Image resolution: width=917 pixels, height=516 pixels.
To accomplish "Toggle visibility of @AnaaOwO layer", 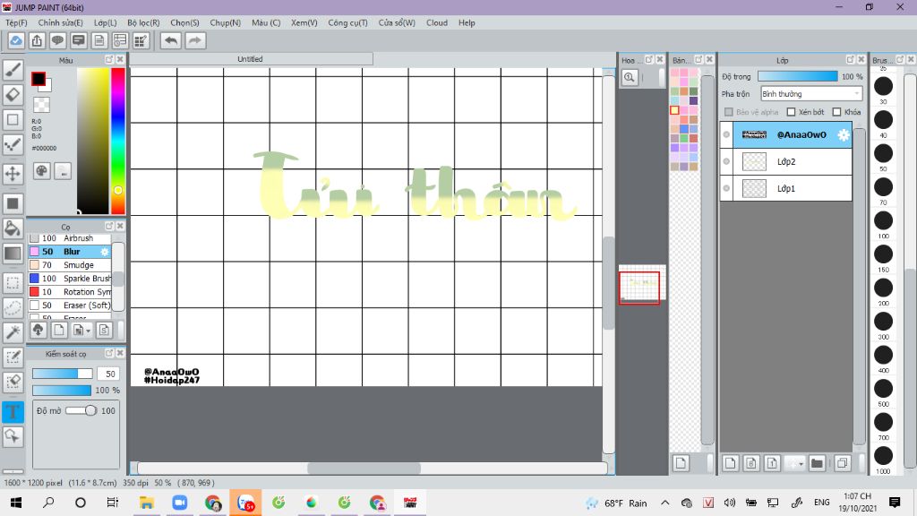I will pos(726,134).
